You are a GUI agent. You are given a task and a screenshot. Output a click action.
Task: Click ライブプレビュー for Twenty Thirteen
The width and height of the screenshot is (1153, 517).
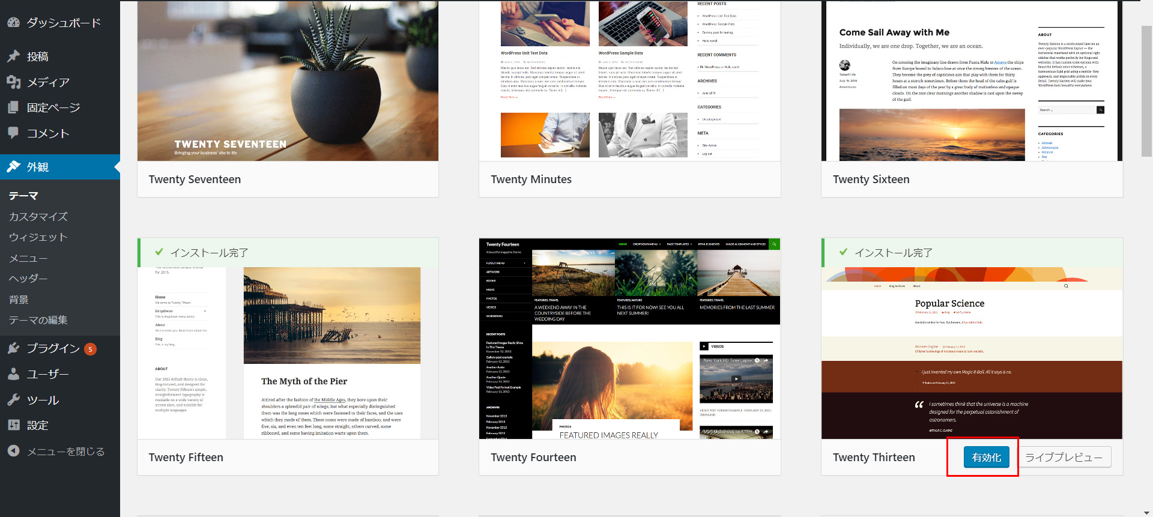[x=1064, y=458]
